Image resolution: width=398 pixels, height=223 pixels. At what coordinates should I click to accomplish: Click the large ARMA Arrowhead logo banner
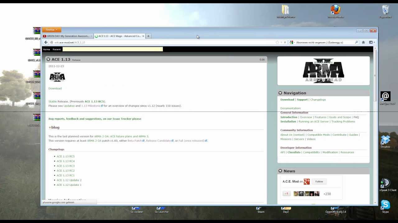point(323,71)
